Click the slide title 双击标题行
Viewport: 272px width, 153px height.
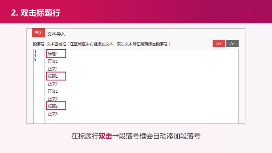35,13
